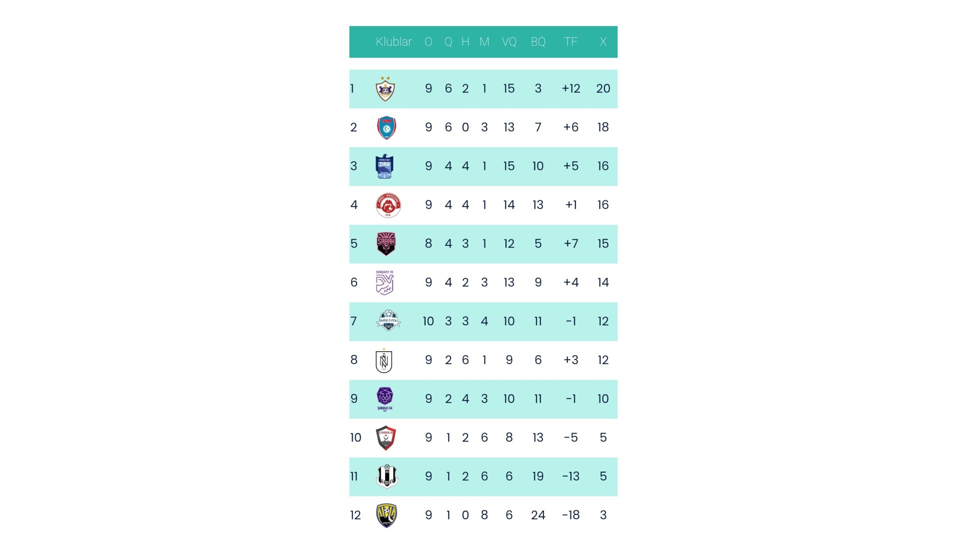Select the VQ column header

tap(509, 42)
